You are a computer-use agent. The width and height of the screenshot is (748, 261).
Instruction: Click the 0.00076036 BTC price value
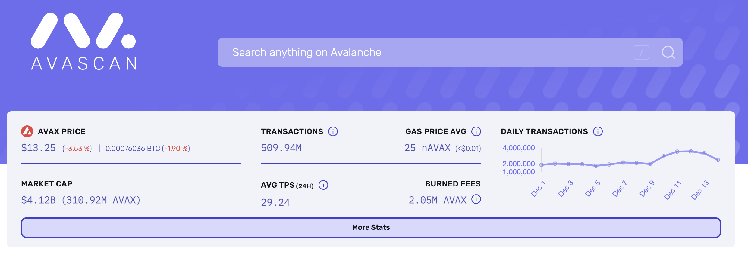[133, 149]
